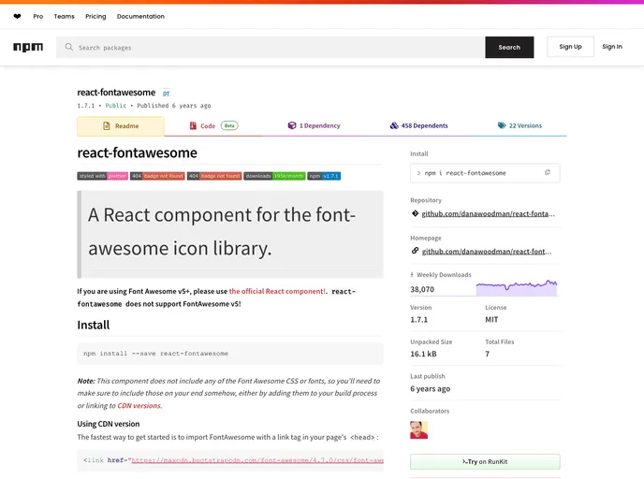Click the 16.1 kB unpacked size value
This screenshot has height=479, width=644.
pos(423,354)
